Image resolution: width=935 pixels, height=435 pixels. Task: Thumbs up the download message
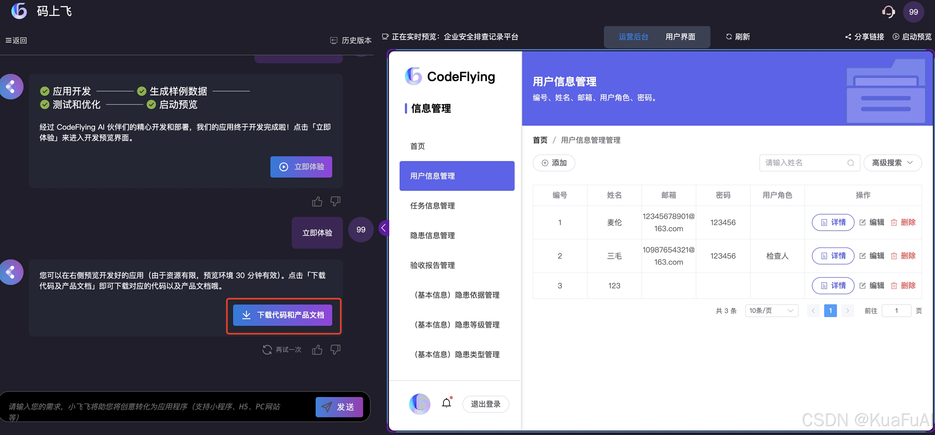[317, 349]
